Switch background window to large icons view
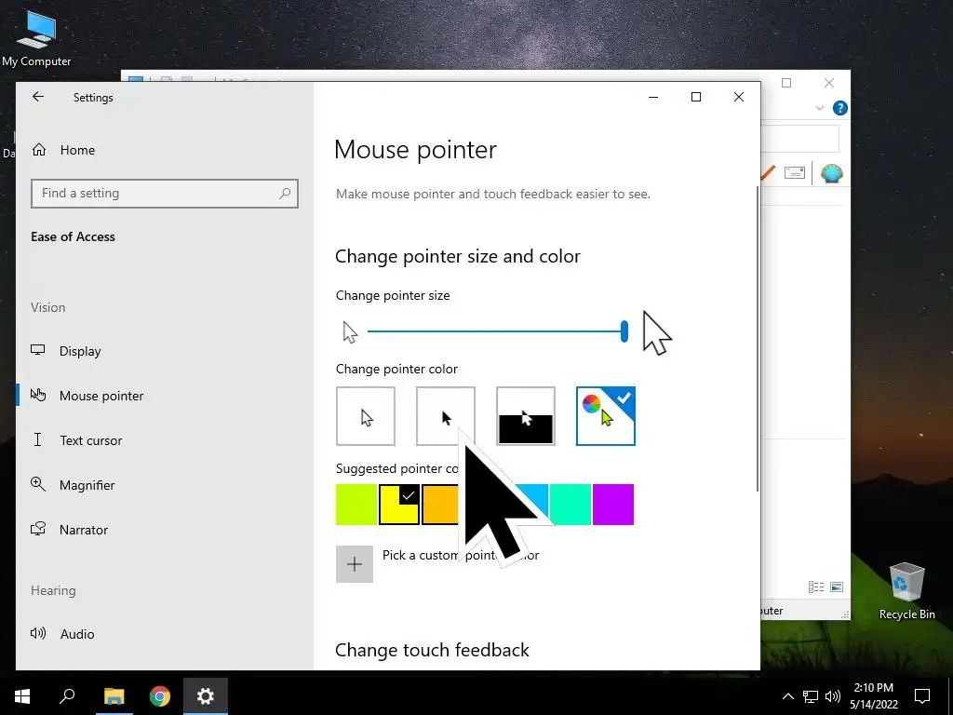The width and height of the screenshot is (953, 715). (x=837, y=587)
